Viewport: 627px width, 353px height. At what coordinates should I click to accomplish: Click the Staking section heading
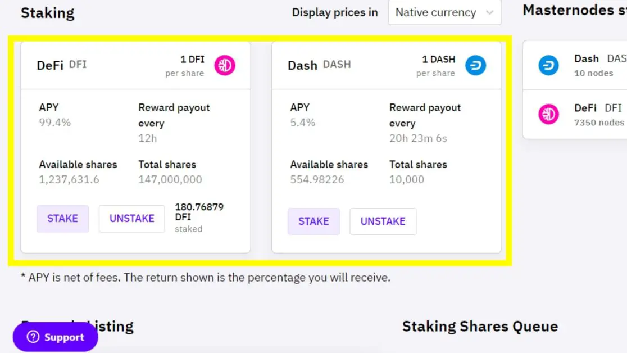point(48,13)
